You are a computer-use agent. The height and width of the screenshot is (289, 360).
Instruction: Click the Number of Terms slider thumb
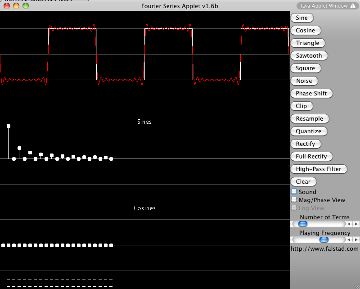coord(303,224)
